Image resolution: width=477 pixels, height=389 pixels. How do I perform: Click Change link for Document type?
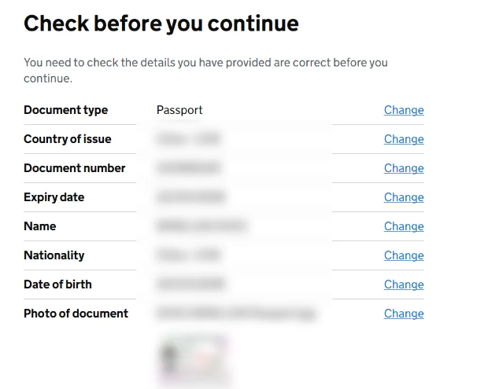coord(404,110)
